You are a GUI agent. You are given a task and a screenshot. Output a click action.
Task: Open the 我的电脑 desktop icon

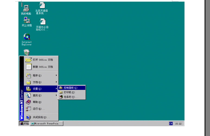point(26,8)
